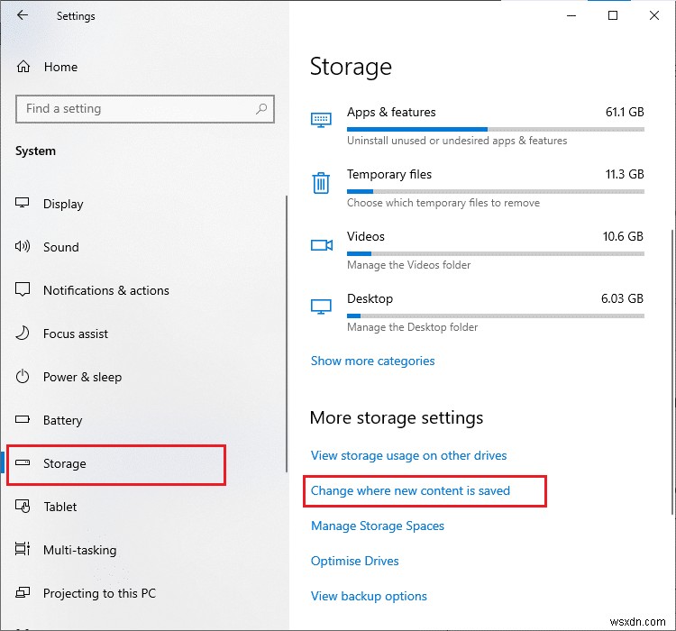The width and height of the screenshot is (676, 631).
Task: Click the Display monitor icon
Action: click(x=23, y=204)
